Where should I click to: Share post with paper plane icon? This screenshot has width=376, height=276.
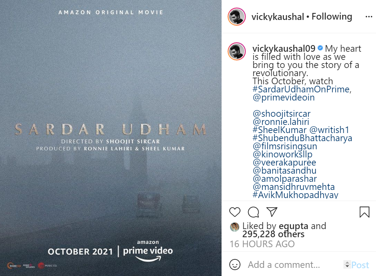pos(272,212)
